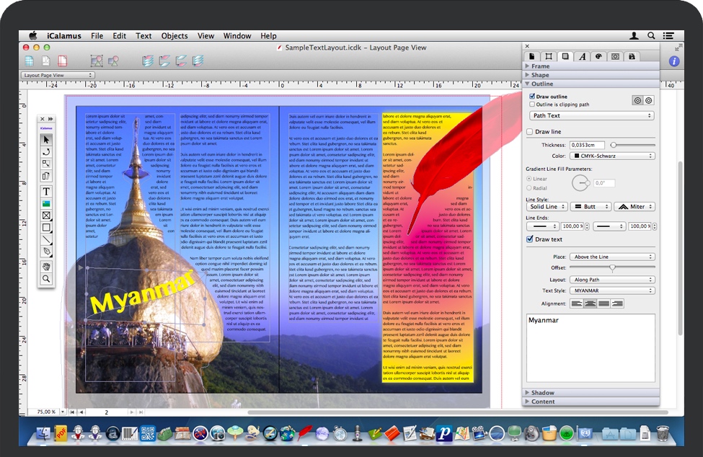703x457 pixels.
Task: Click the blue info button
Action: point(674,61)
